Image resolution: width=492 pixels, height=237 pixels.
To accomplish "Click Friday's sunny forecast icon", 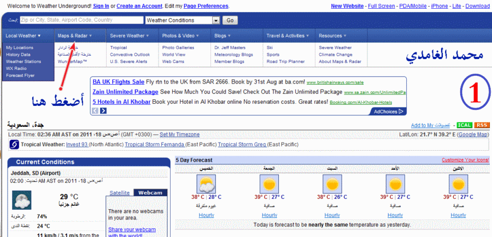I will pos(269,184).
